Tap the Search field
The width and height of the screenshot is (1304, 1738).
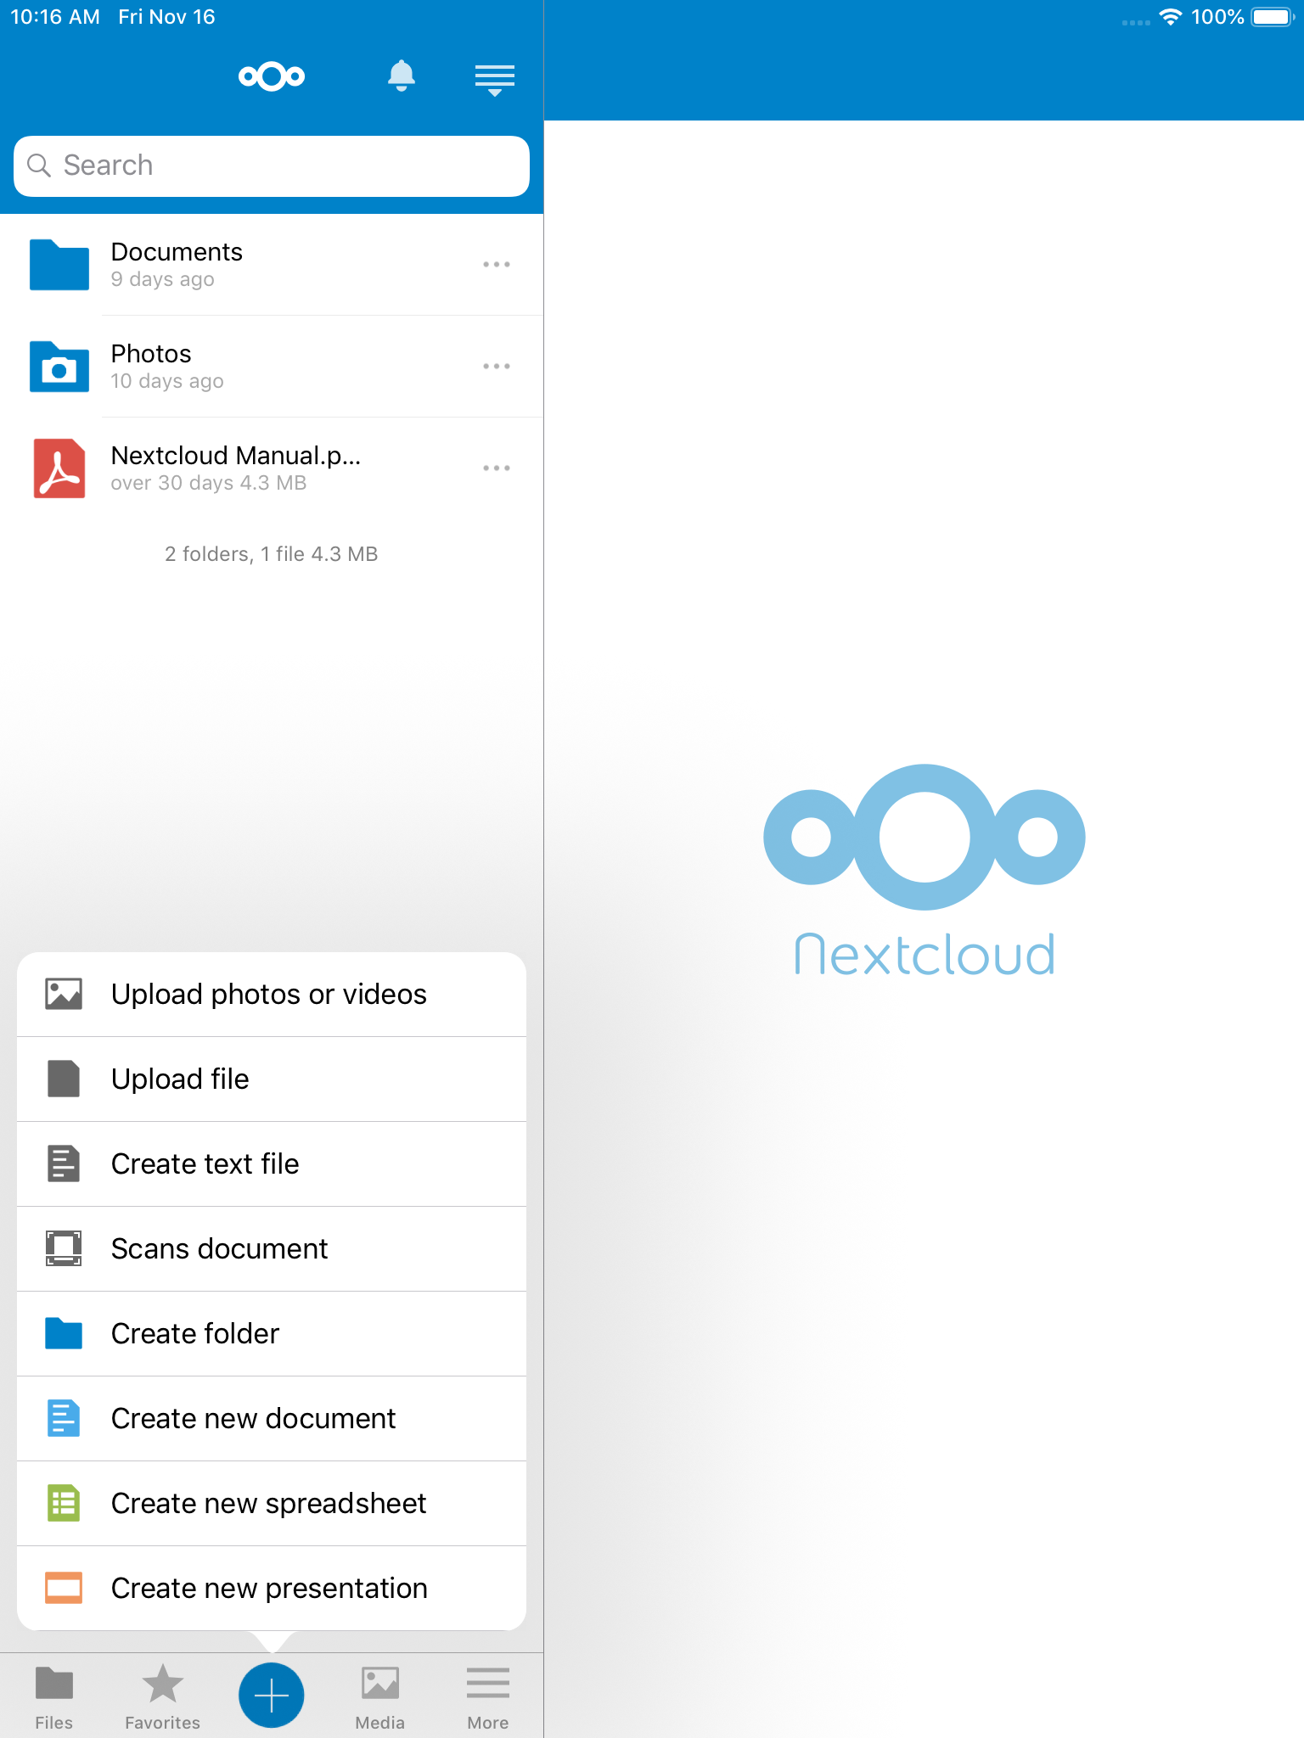point(272,165)
